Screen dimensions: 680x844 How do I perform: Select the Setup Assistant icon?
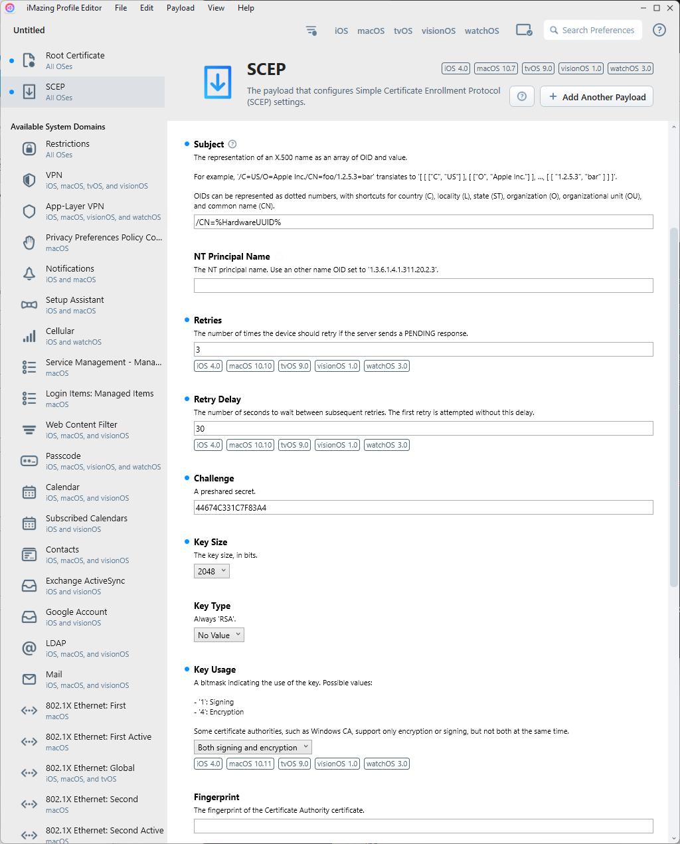tap(29, 305)
